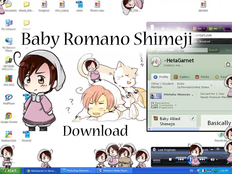Expand the Comments stats dropdown arrow

176,105
